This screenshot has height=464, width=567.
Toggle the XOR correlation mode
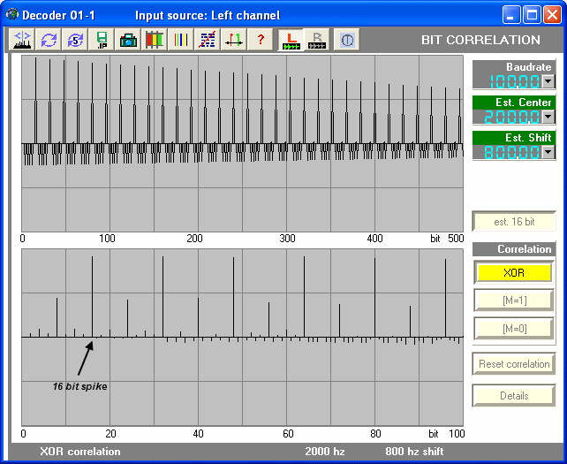click(x=513, y=272)
